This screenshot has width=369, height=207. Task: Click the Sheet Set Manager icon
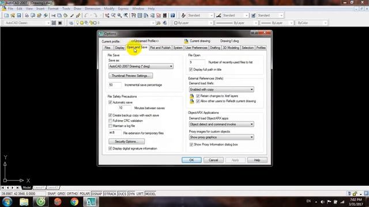152,16
